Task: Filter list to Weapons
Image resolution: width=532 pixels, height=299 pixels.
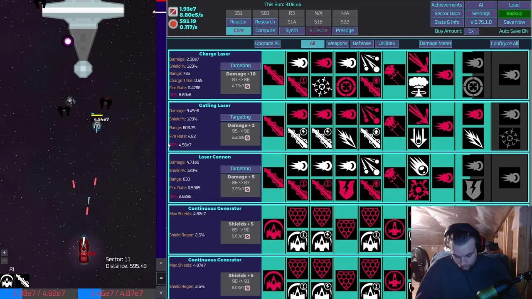Action: [337, 43]
